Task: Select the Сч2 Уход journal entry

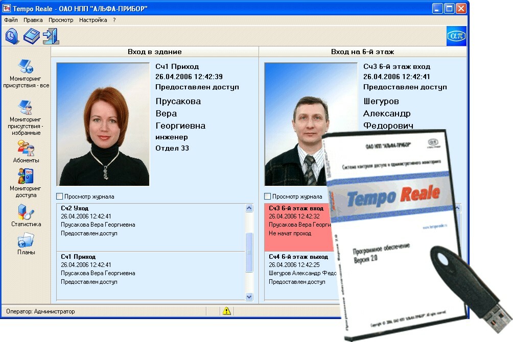Action: pos(151,227)
